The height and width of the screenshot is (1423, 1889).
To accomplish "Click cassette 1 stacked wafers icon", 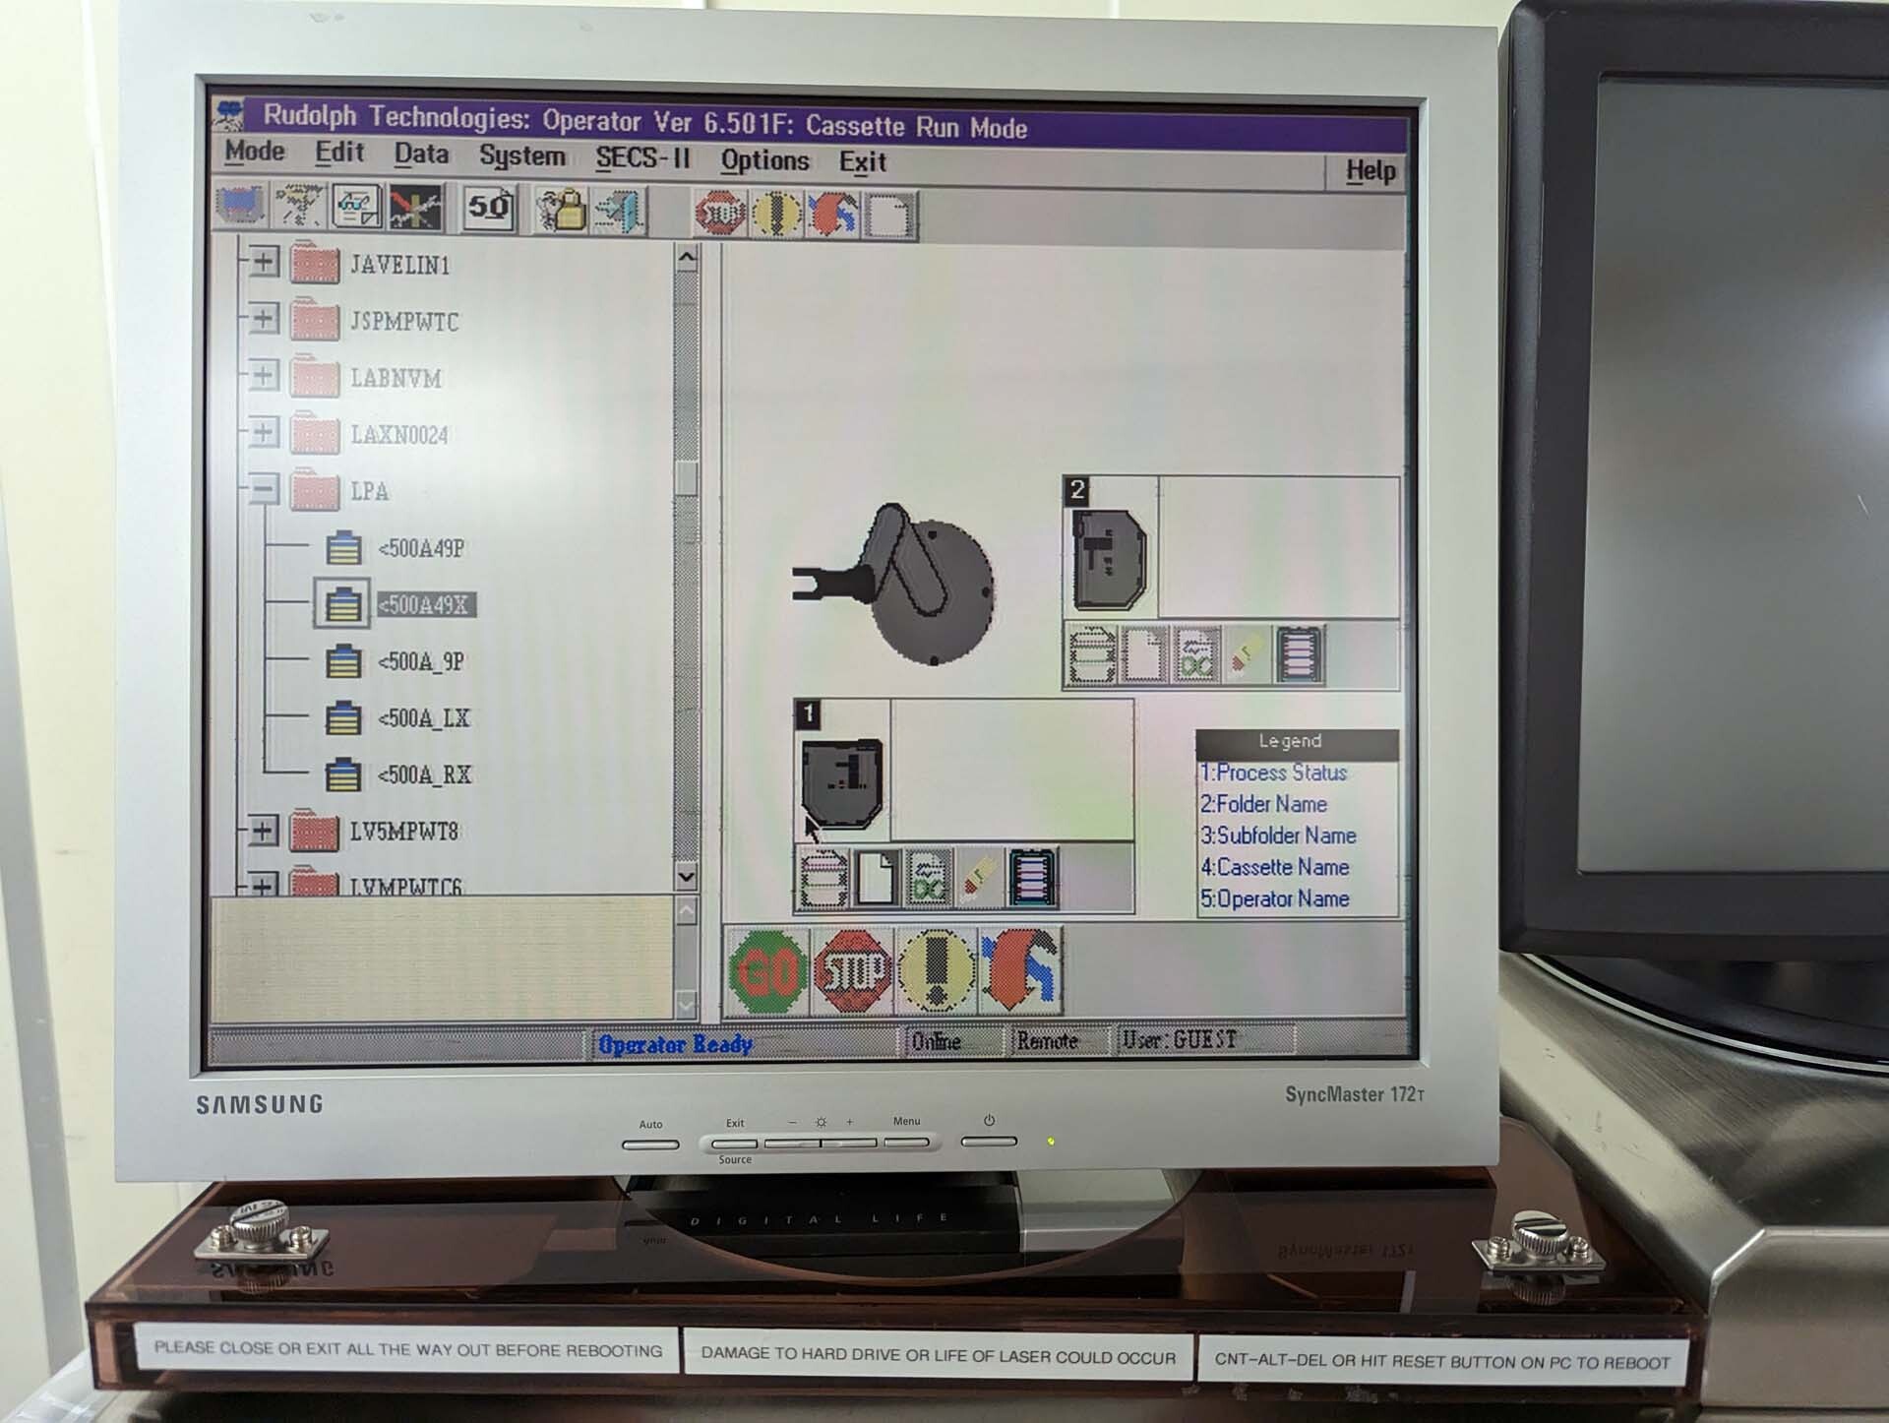I will tap(823, 877).
